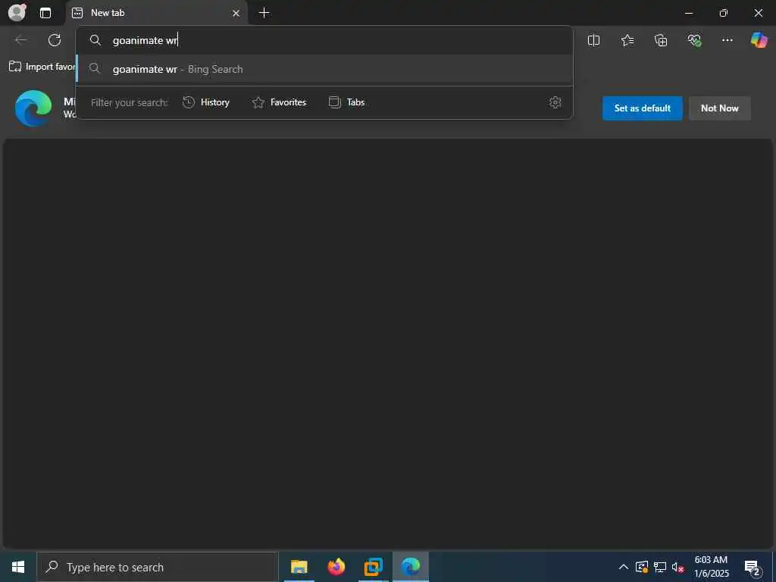Click Microsoft Edge taskbar icon
This screenshot has width=776, height=582.
pos(410,567)
